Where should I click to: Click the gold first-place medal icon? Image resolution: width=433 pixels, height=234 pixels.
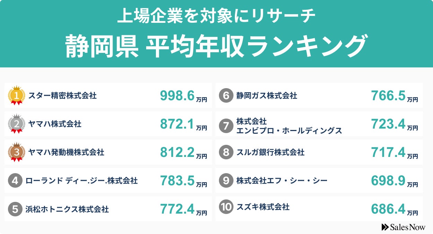(x=16, y=95)
